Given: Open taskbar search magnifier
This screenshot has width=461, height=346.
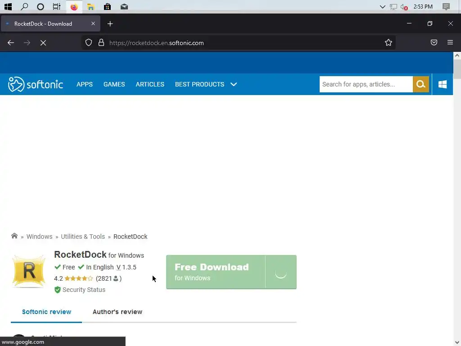Looking at the screenshot, I should (x=24, y=6).
